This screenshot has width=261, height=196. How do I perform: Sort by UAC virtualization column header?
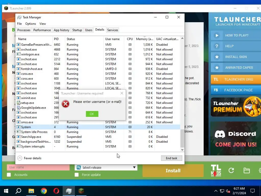point(167,39)
